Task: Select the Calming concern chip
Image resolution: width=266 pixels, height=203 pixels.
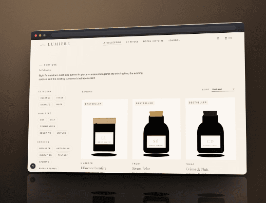Action: [x=44, y=161]
